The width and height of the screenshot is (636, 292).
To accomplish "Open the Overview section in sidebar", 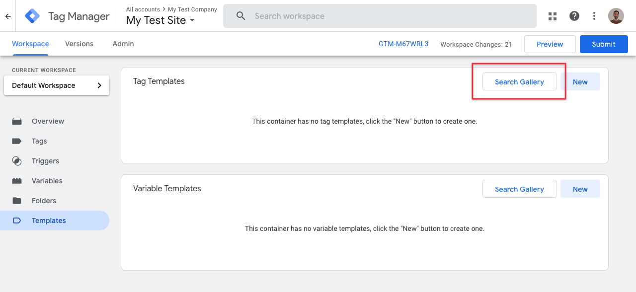I will 47,121.
